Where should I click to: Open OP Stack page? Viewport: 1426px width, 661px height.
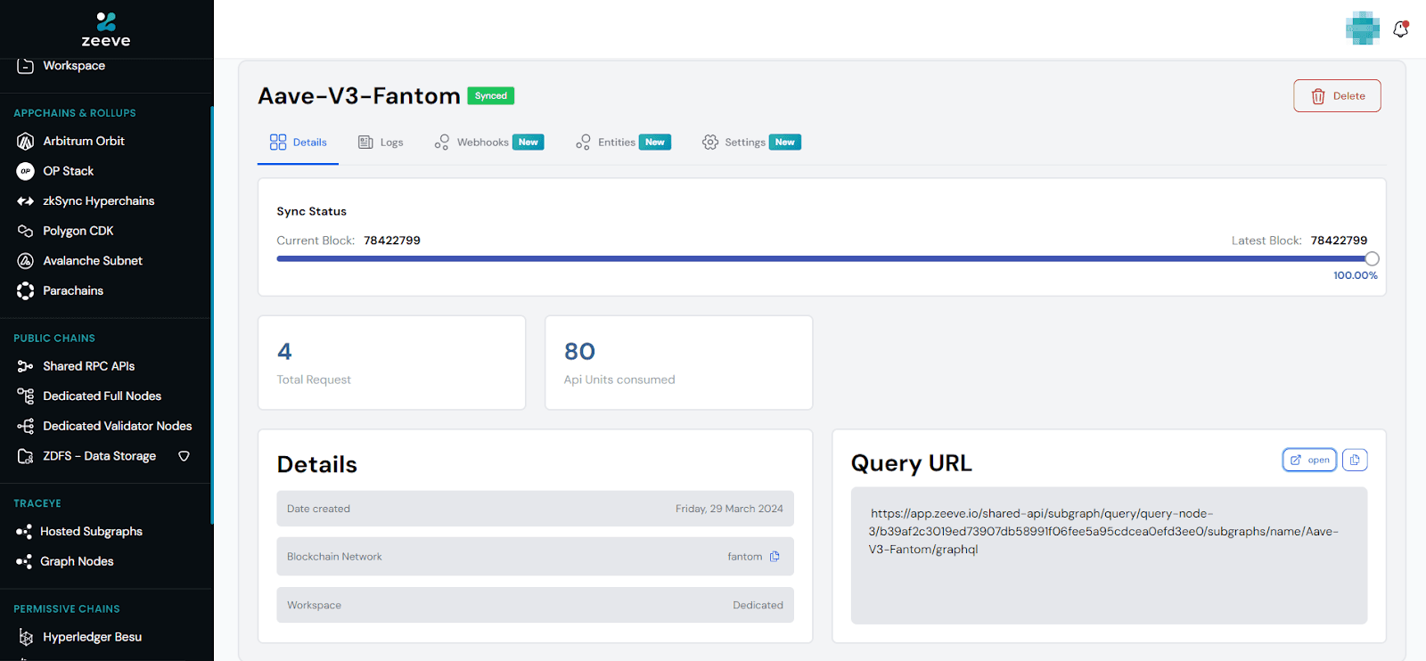[69, 171]
